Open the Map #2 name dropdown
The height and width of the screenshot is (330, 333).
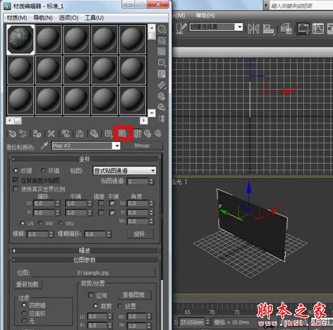pyautogui.click(x=117, y=145)
